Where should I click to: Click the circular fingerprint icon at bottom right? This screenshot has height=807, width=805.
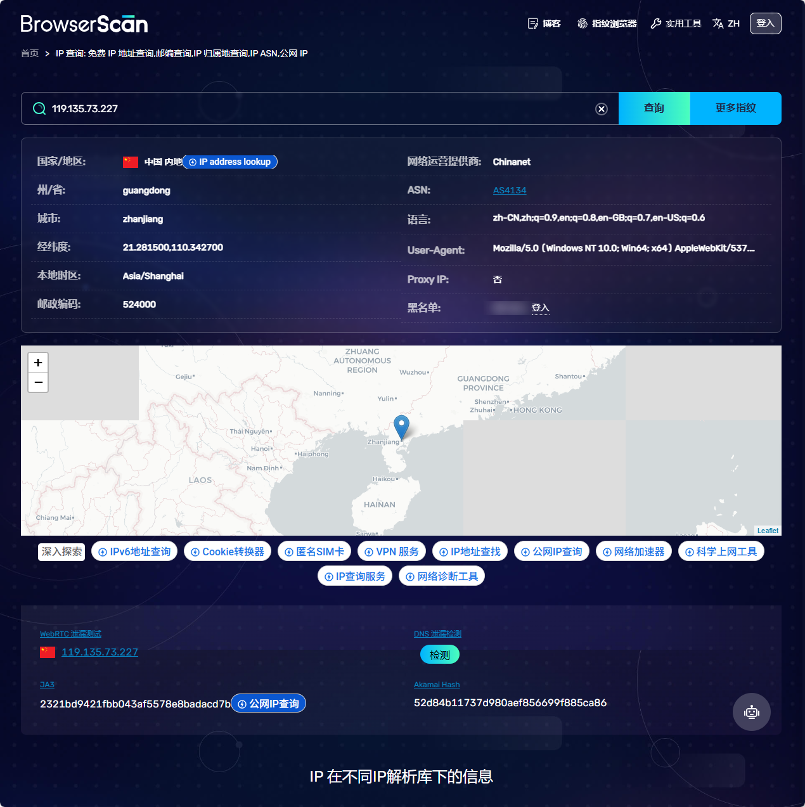click(x=752, y=712)
